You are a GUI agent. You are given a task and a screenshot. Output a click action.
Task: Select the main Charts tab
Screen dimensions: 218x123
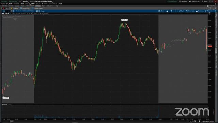point(38,6)
